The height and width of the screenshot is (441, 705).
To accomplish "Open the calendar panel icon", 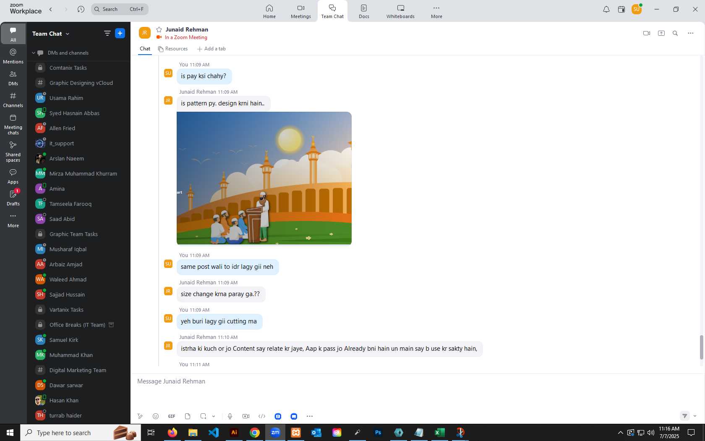I will (621, 9).
